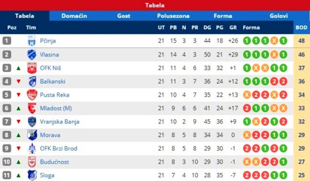Click the GR column header
The height and width of the screenshot is (181, 310).
click(x=233, y=28)
